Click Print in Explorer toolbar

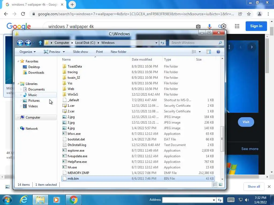(100, 52)
